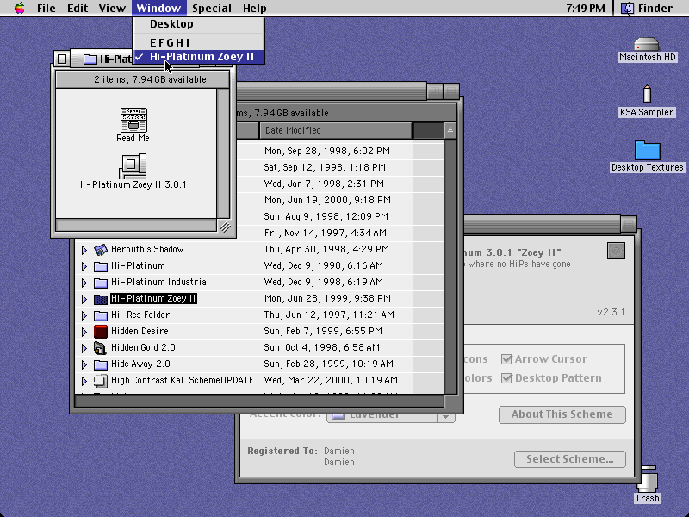Viewport: 689px width, 517px height.
Task: Expand the Hi-Platinum folder triangle
Action: coord(84,266)
